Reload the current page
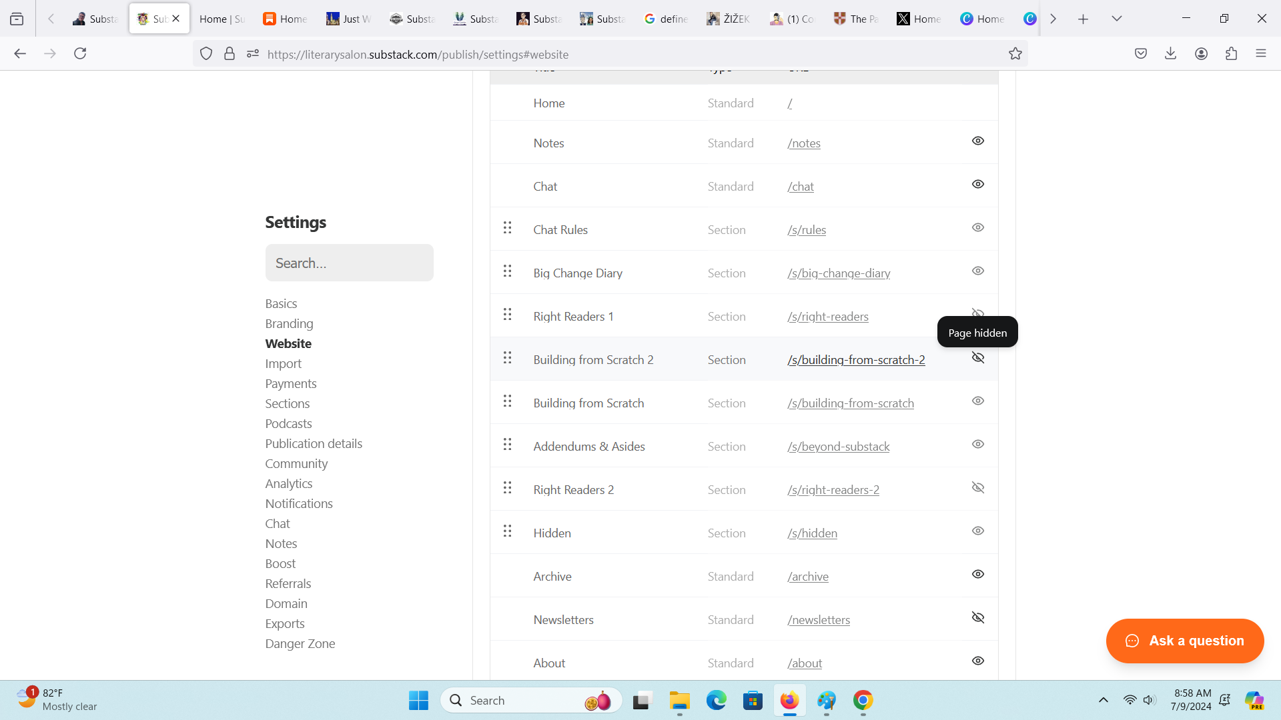Screen dimensions: 1281x720 tap(80, 54)
